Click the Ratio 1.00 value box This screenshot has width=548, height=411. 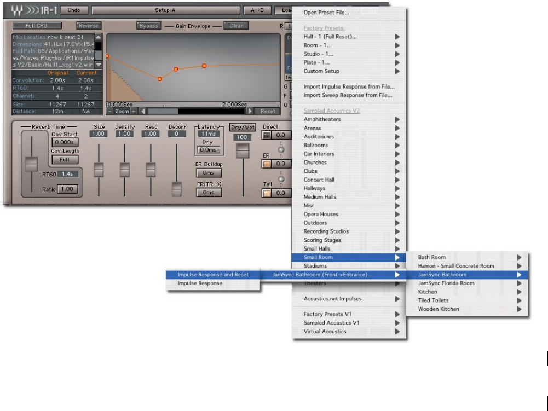(67, 189)
